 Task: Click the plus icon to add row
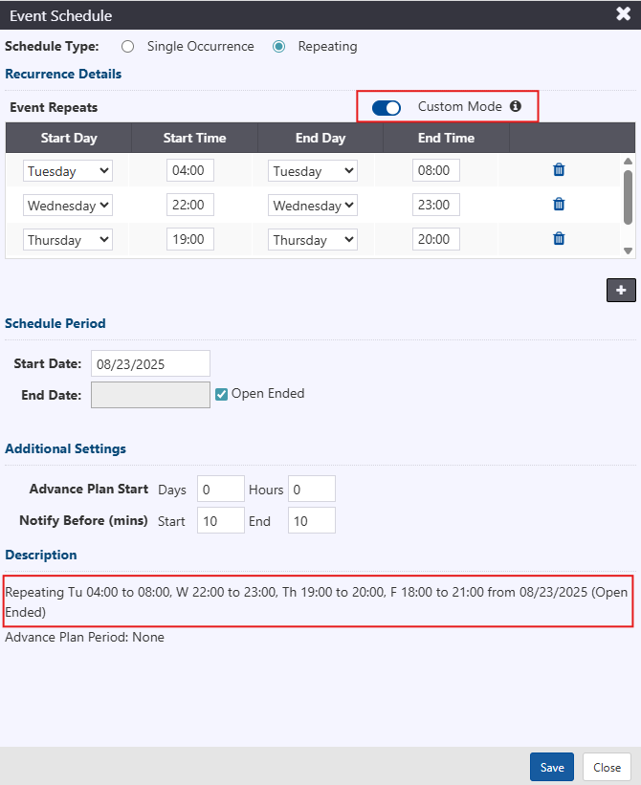(621, 290)
